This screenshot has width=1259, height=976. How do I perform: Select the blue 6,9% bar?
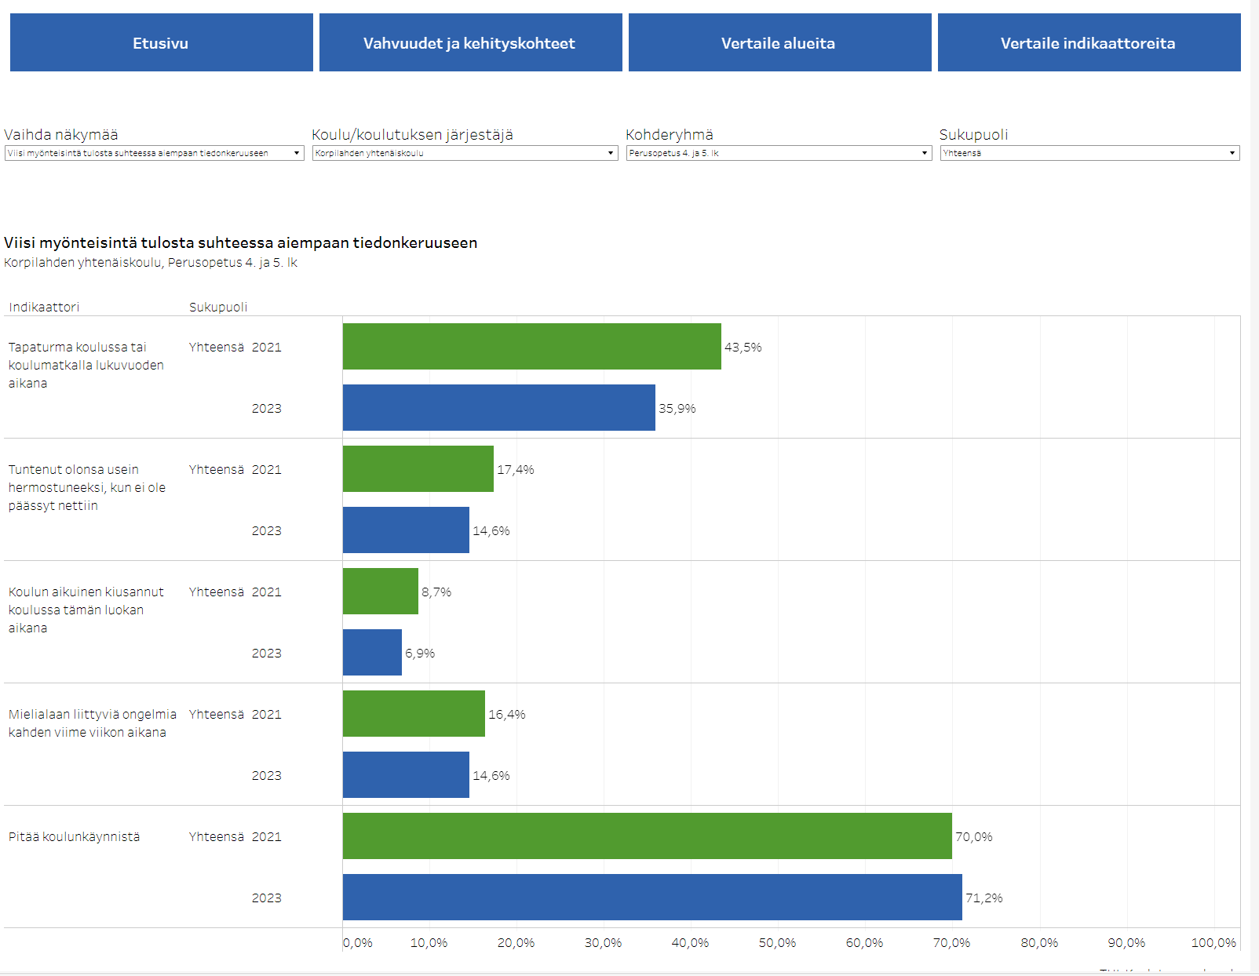click(372, 653)
